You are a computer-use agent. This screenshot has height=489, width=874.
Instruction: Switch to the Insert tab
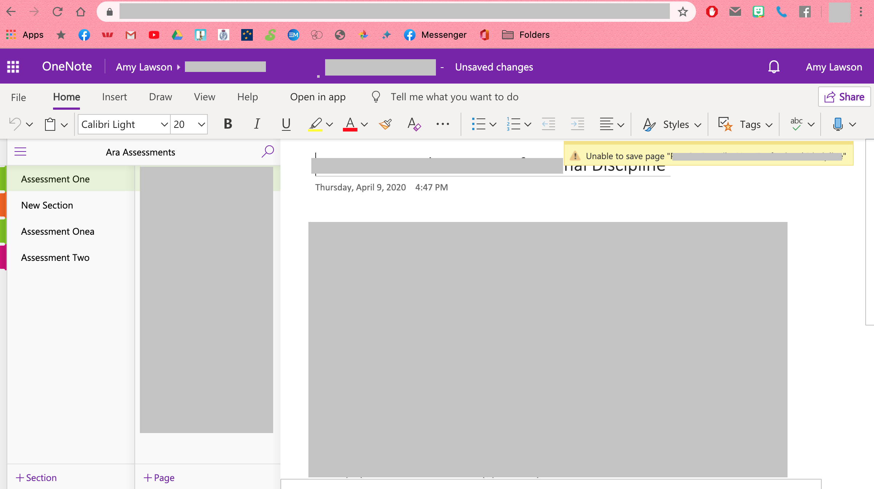tap(114, 97)
